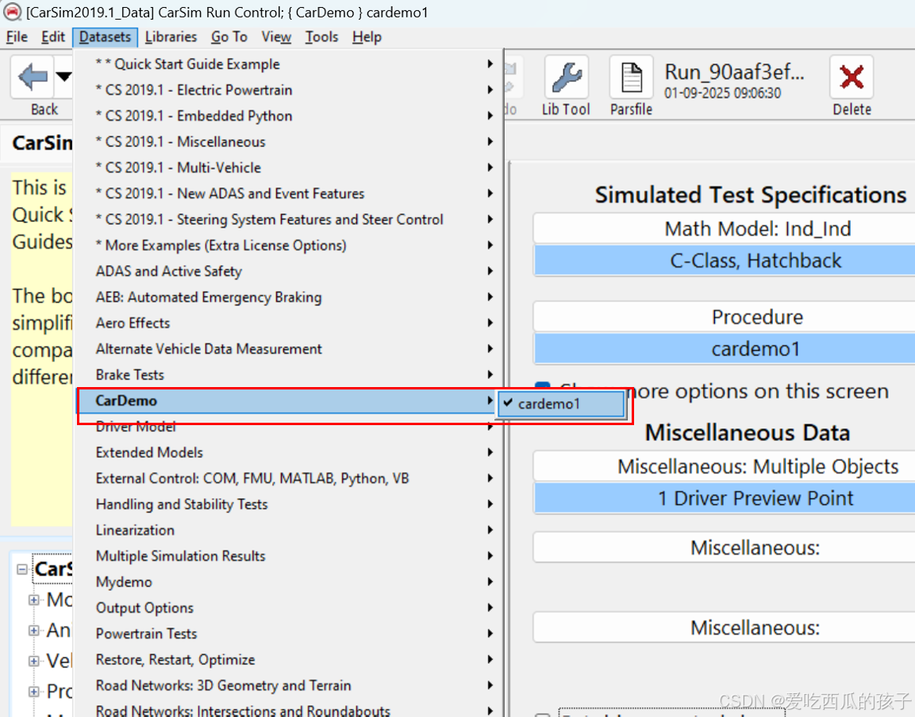Open the Lib Tool wrench icon

tap(566, 77)
